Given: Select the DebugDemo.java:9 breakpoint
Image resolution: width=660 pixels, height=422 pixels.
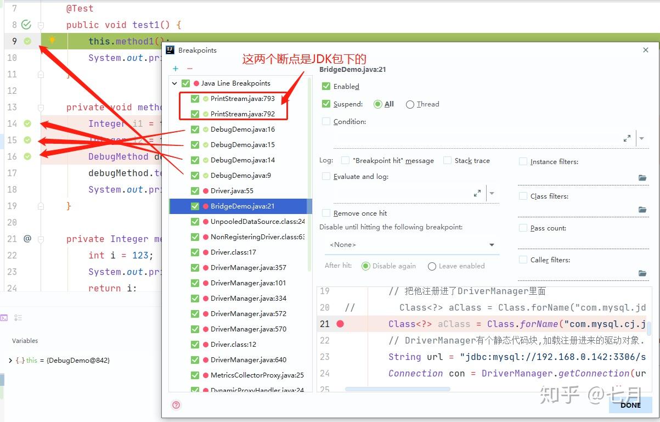Looking at the screenshot, I should (x=240, y=176).
